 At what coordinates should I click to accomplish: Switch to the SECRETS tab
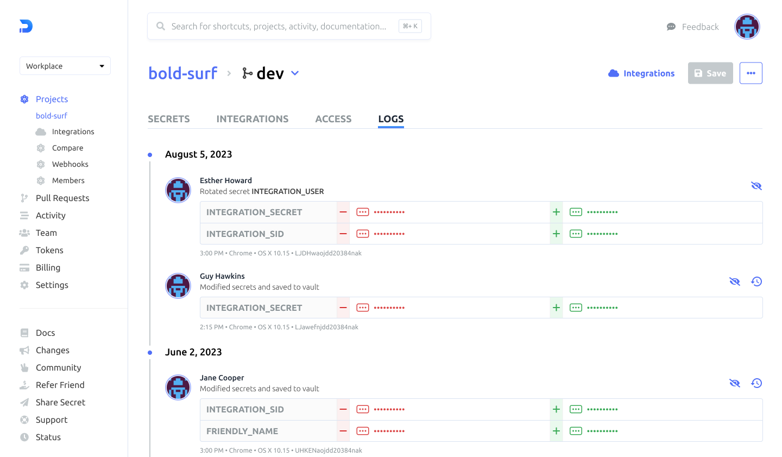click(168, 118)
